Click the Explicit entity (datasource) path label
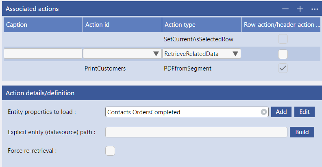322x167 pixels. pyautogui.click(x=52, y=132)
